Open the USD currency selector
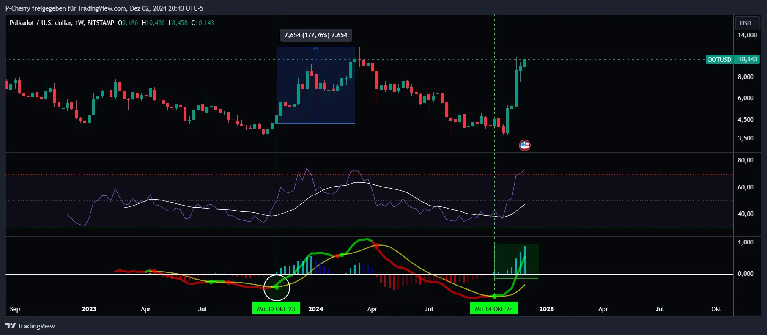 click(x=747, y=23)
